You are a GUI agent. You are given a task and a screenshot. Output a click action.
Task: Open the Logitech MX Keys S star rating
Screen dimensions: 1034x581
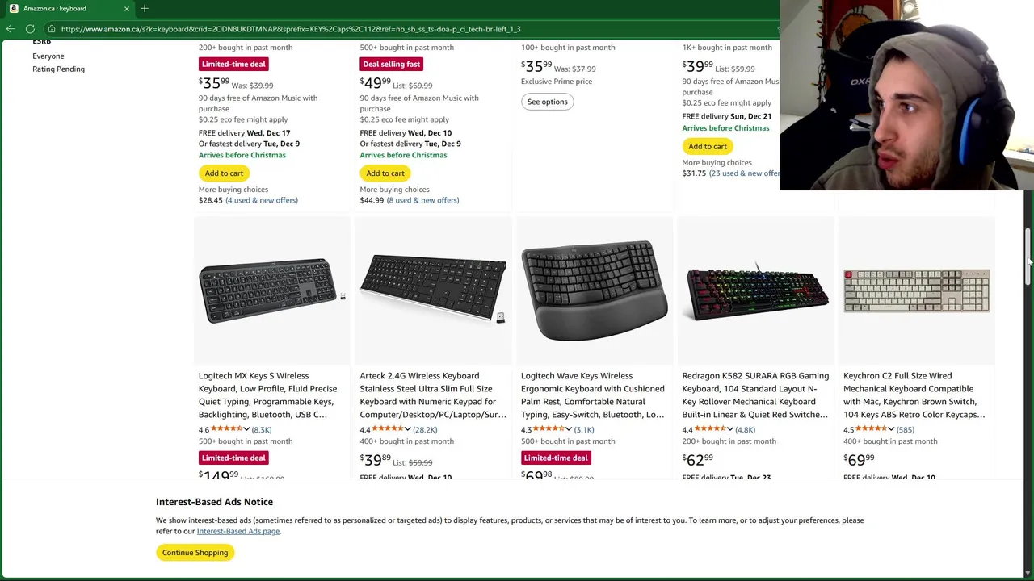click(x=228, y=429)
